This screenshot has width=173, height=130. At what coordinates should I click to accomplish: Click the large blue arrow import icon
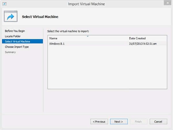pyautogui.click(x=11, y=17)
